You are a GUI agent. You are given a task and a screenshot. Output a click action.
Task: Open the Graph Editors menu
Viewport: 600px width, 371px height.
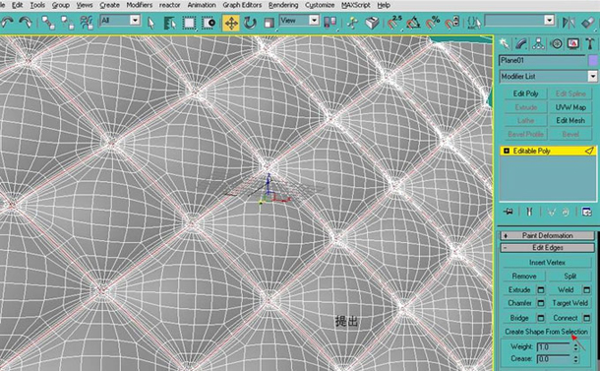pyautogui.click(x=242, y=5)
